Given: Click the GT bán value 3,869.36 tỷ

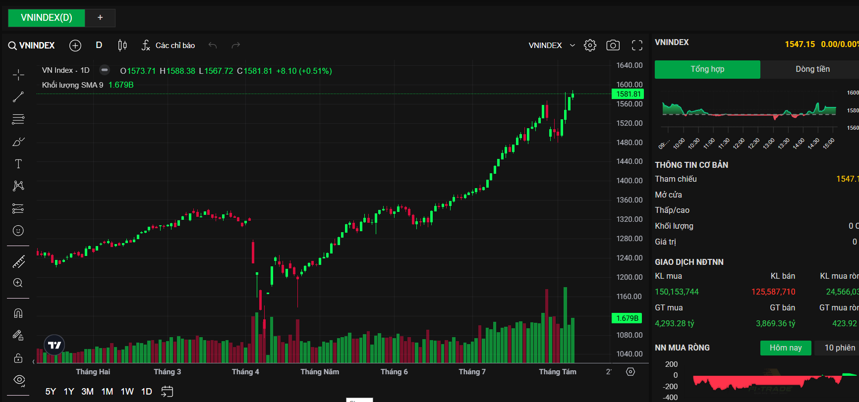Looking at the screenshot, I should (x=776, y=324).
